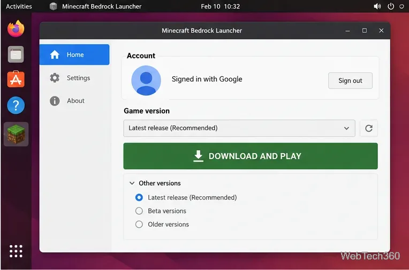Maximize the launcher window
Screen dimensions: 409x270
click(x=365, y=31)
